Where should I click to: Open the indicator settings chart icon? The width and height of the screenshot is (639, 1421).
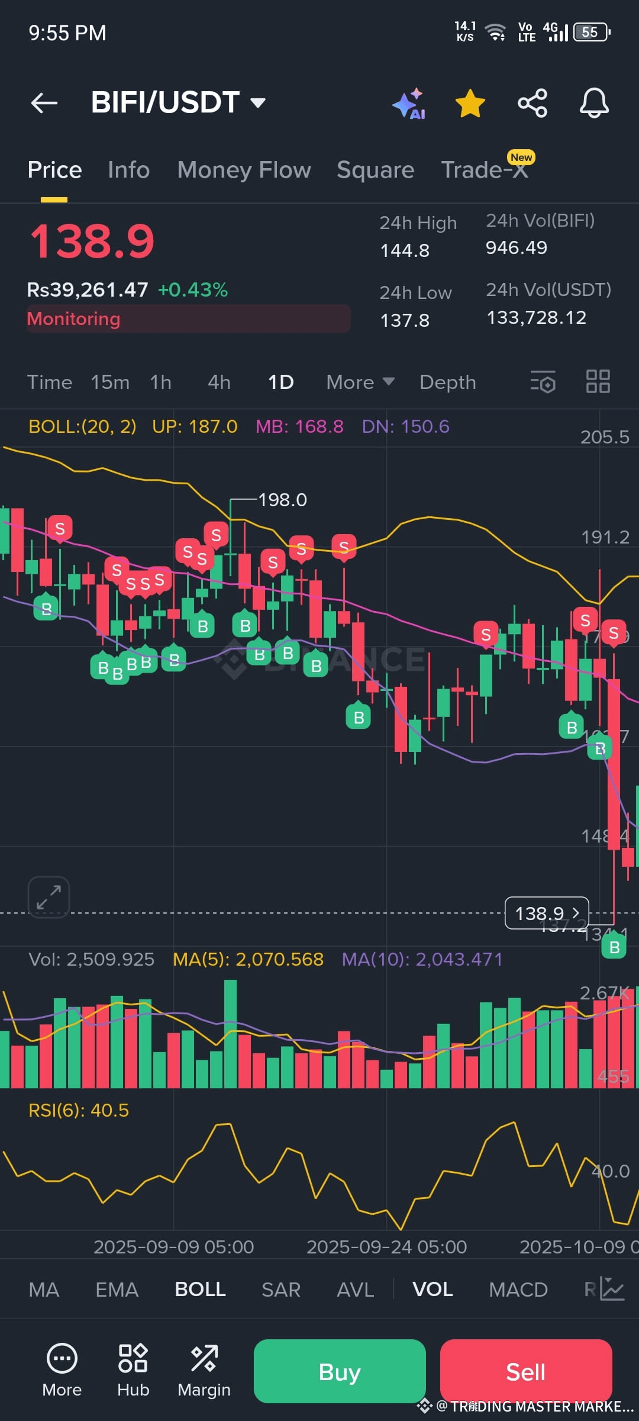pyautogui.click(x=612, y=1289)
